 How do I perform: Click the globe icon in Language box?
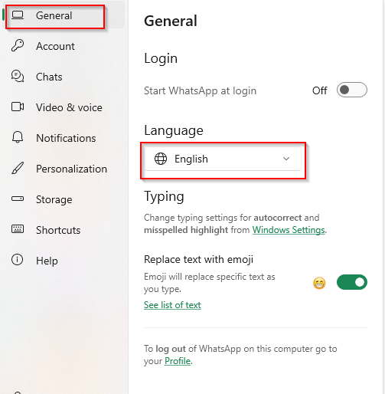point(161,159)
